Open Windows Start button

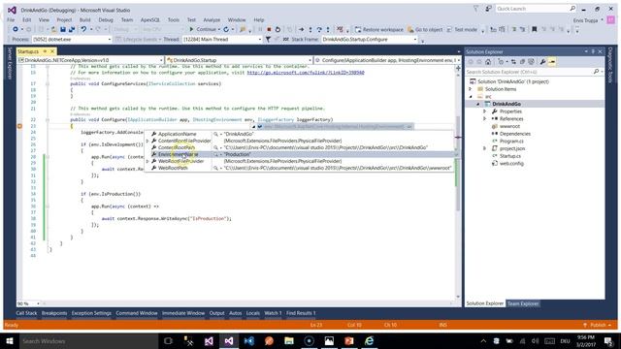coord(10,340)
